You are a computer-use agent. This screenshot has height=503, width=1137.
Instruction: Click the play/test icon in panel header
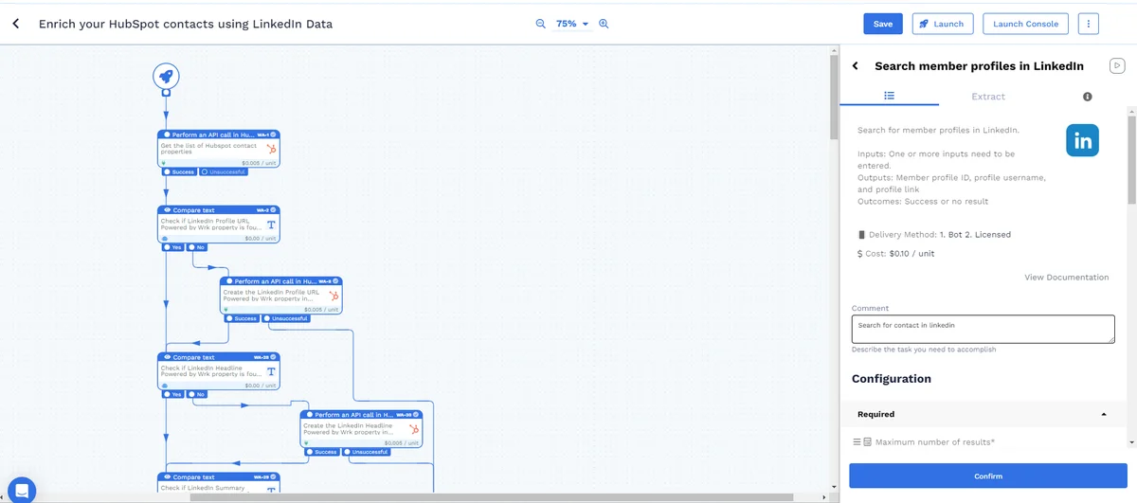pyautogui.click(x=1118, y=65)
